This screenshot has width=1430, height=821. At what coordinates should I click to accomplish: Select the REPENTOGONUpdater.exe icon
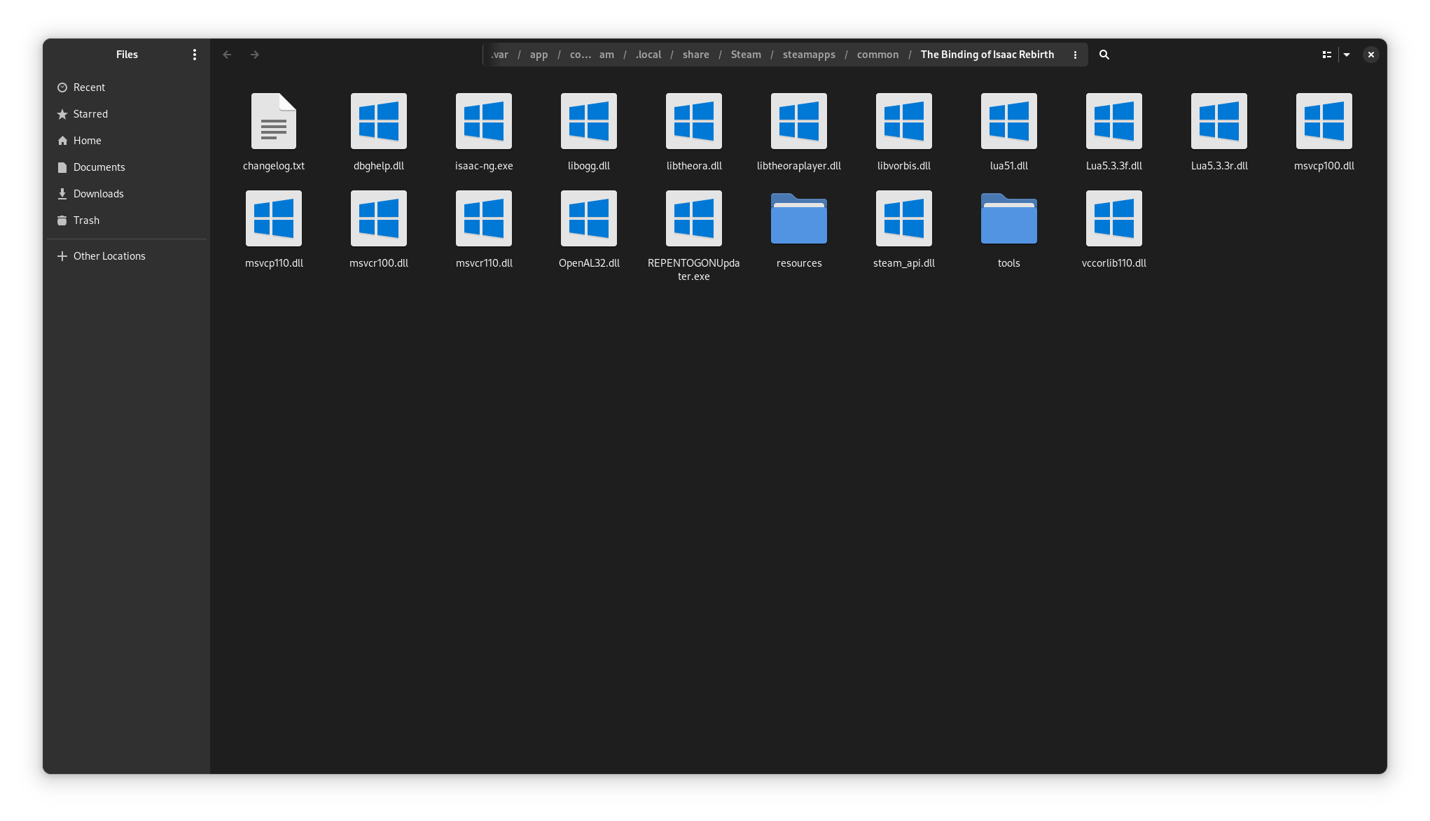pyautogui.click(x=694, y=218)
